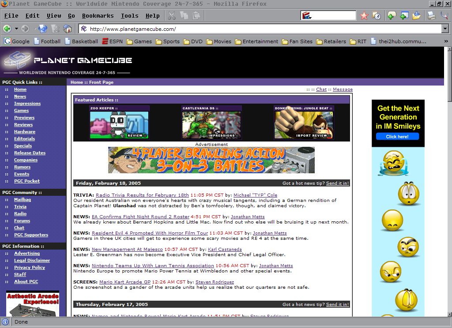Open the Reviews link in sidebar
Viewport: 452px width, 328px height.
coord(23,125)
